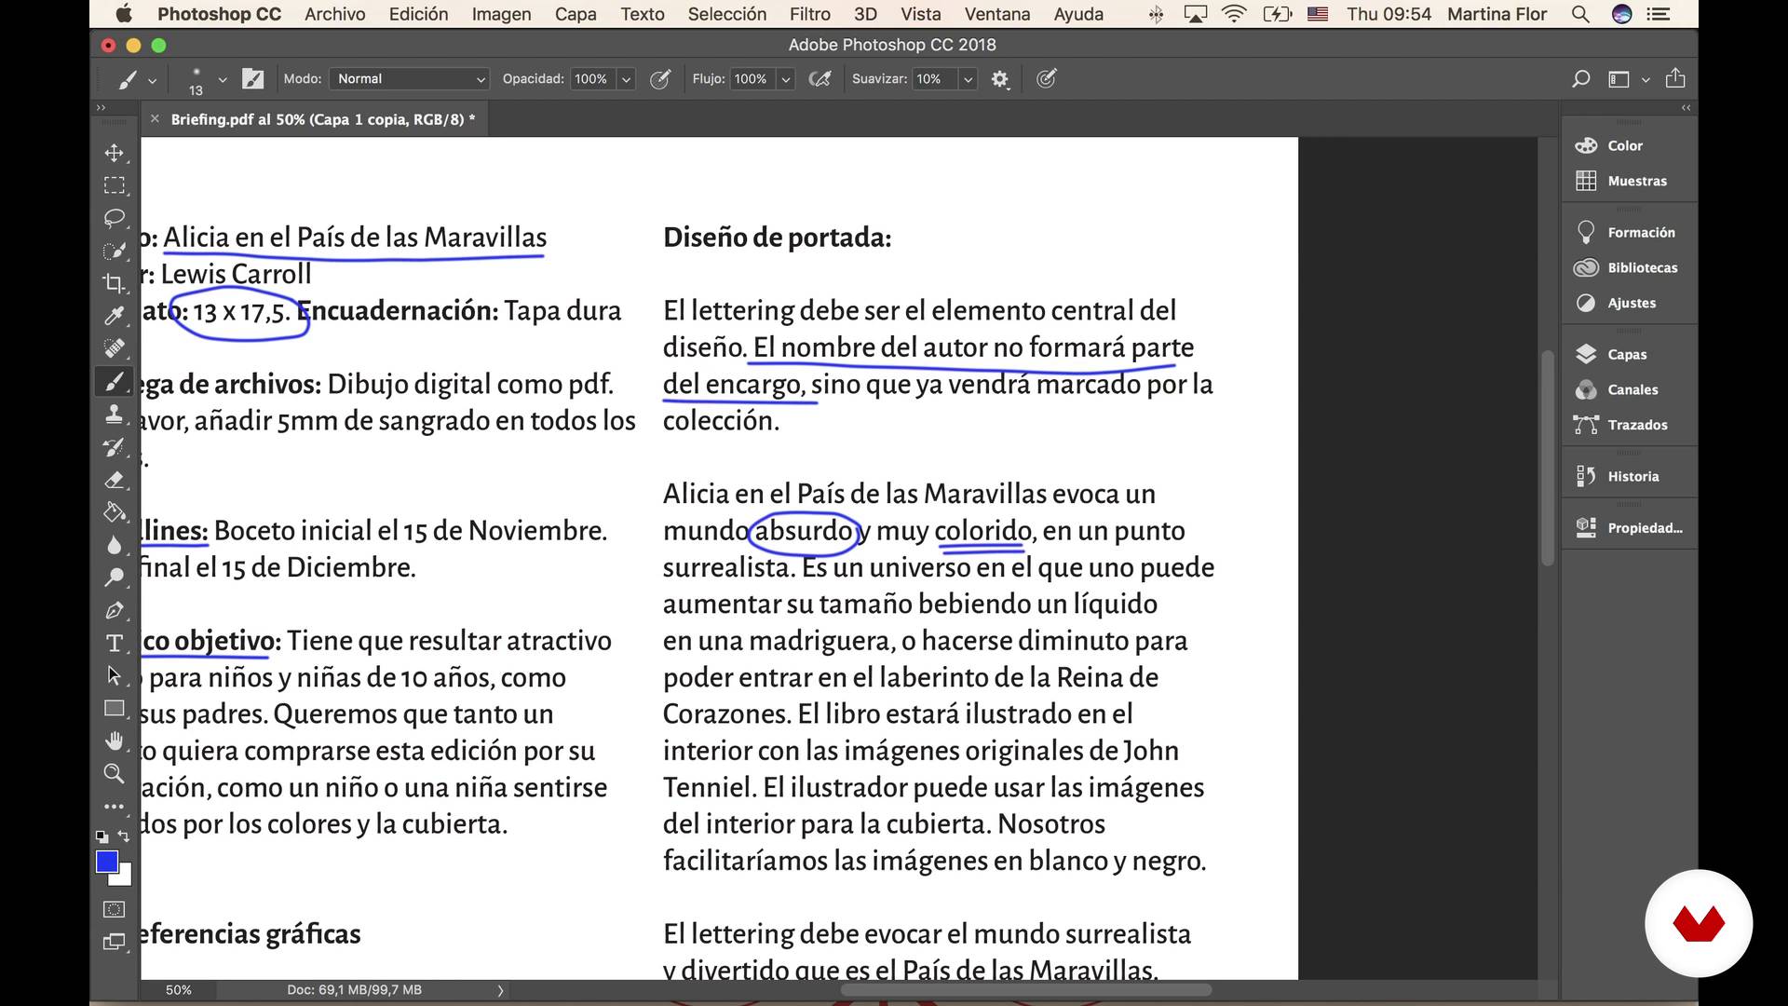Viewport: 1788px width, 1006px height.
Task: Open the Flujo slider dropdown
Action: 786,79
